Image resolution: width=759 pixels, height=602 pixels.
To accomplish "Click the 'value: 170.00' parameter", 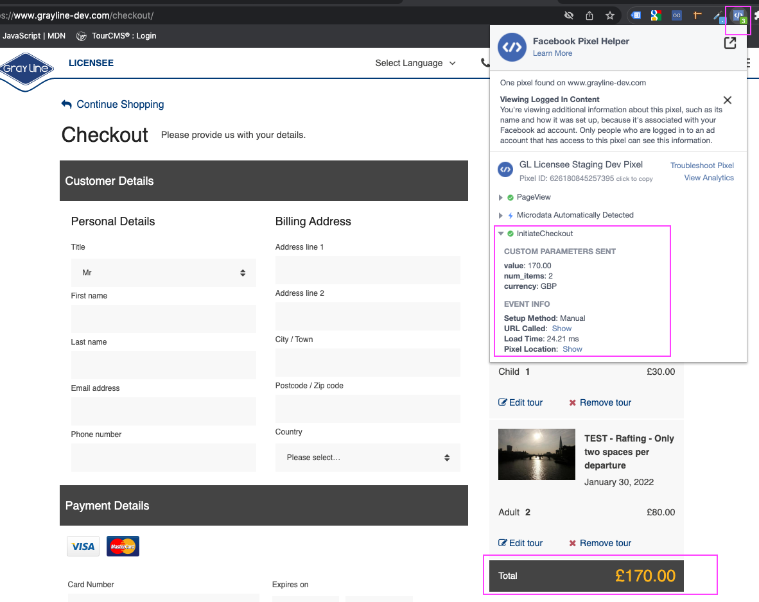I will (x=528, y=266).
